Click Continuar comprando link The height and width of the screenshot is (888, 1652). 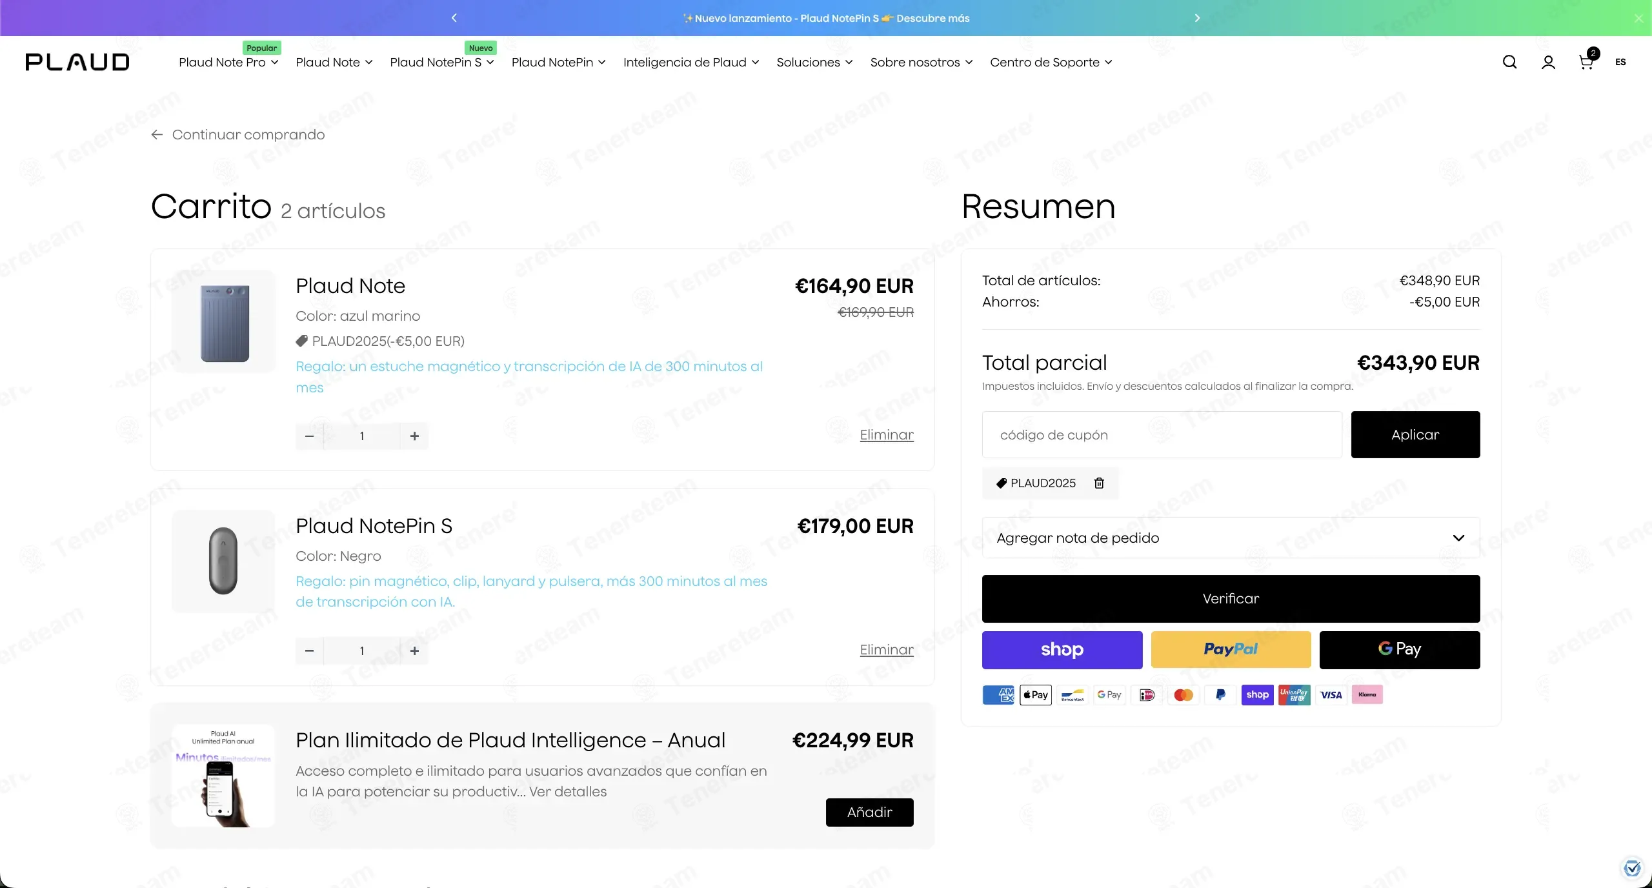click(238, 134)
